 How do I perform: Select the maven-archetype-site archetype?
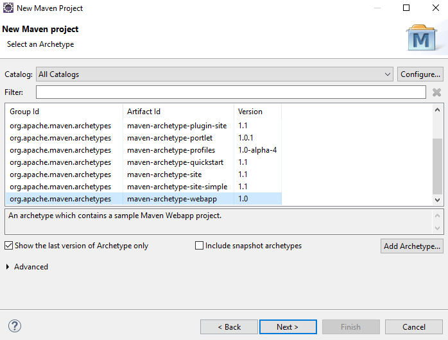coord(143,174)
